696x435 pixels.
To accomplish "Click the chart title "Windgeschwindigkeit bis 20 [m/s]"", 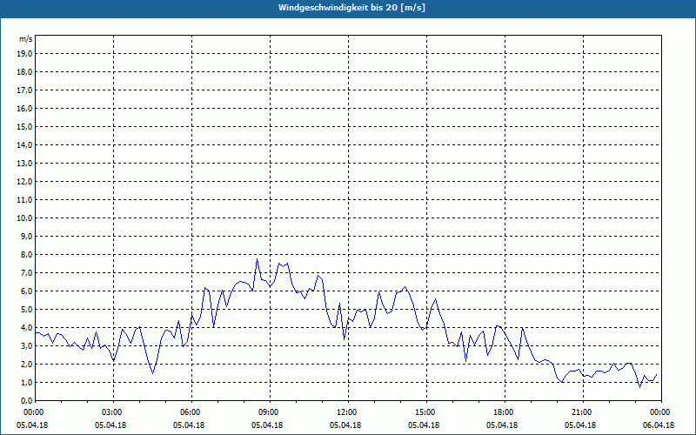I will pos(351,8).
